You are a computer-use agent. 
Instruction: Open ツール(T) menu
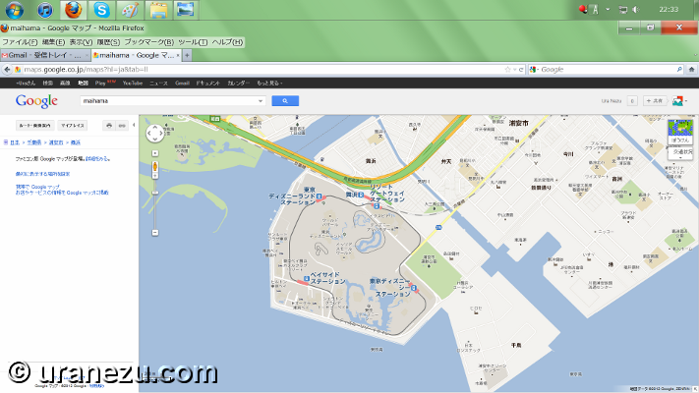[193, 42]
